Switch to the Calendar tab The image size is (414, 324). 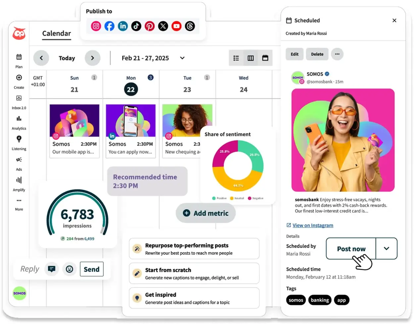pyautogui.click(x=56, y=33)
